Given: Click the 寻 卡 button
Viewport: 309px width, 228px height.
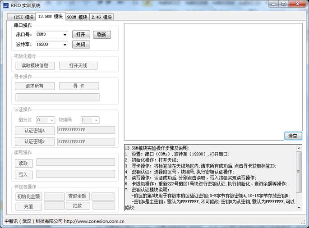Looking at the screenshot, I should (78, 86).
